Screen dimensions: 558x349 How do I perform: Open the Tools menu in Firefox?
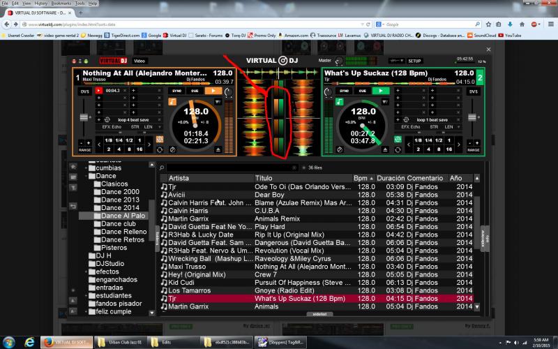[80, 3]
